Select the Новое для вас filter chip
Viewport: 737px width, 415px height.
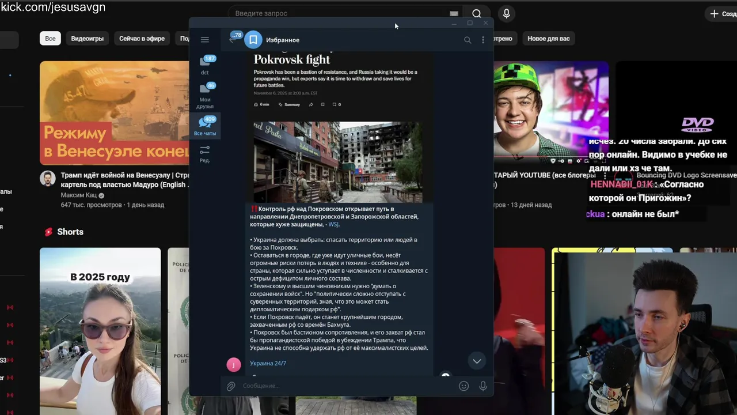[x=549, y=39]
